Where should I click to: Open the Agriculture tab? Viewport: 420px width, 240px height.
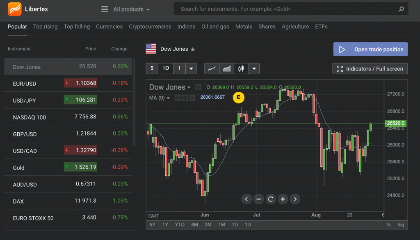(295, 27)
